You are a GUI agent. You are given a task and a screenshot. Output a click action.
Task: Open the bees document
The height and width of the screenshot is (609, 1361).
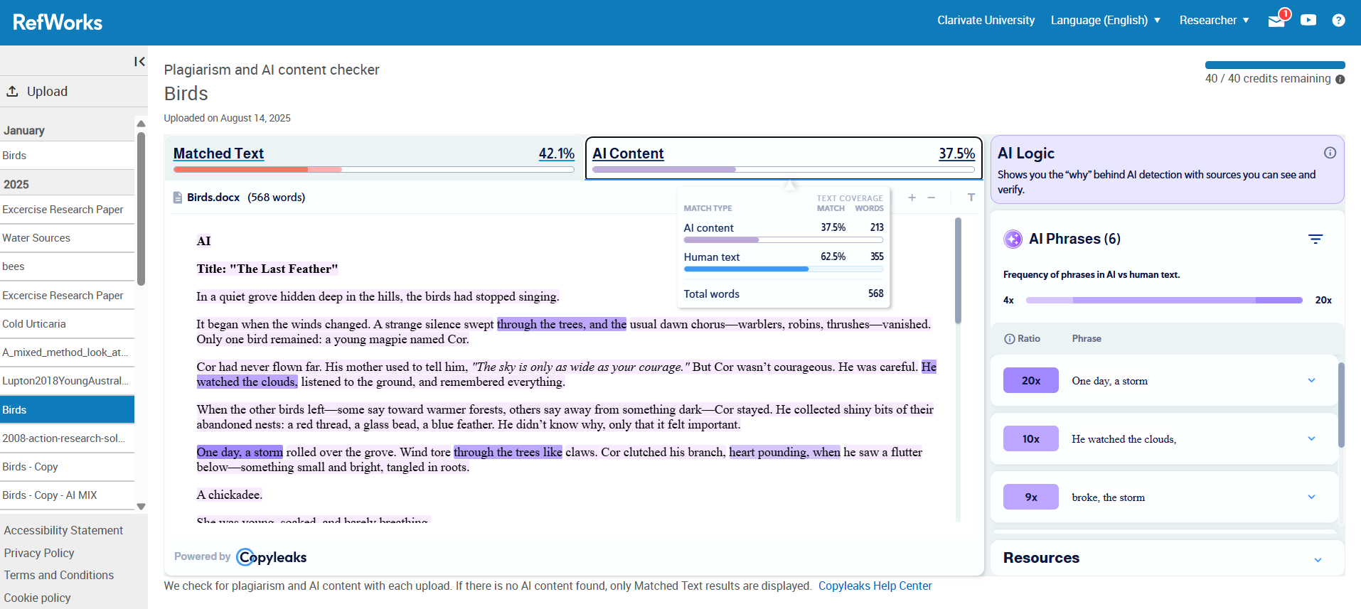tap(67, 266)
